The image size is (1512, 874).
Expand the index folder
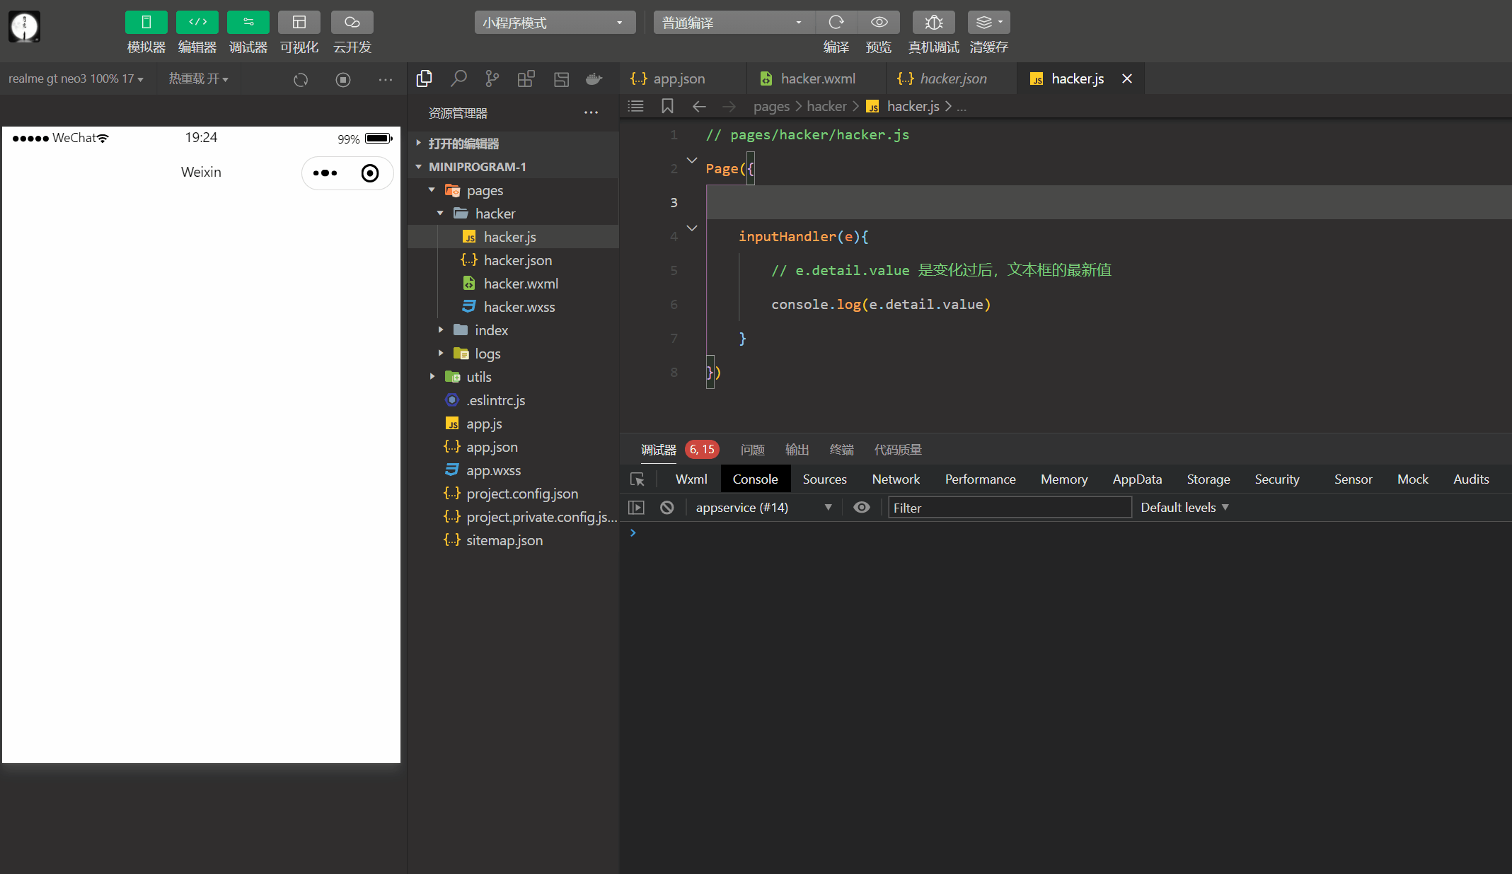tap(514, 330)
